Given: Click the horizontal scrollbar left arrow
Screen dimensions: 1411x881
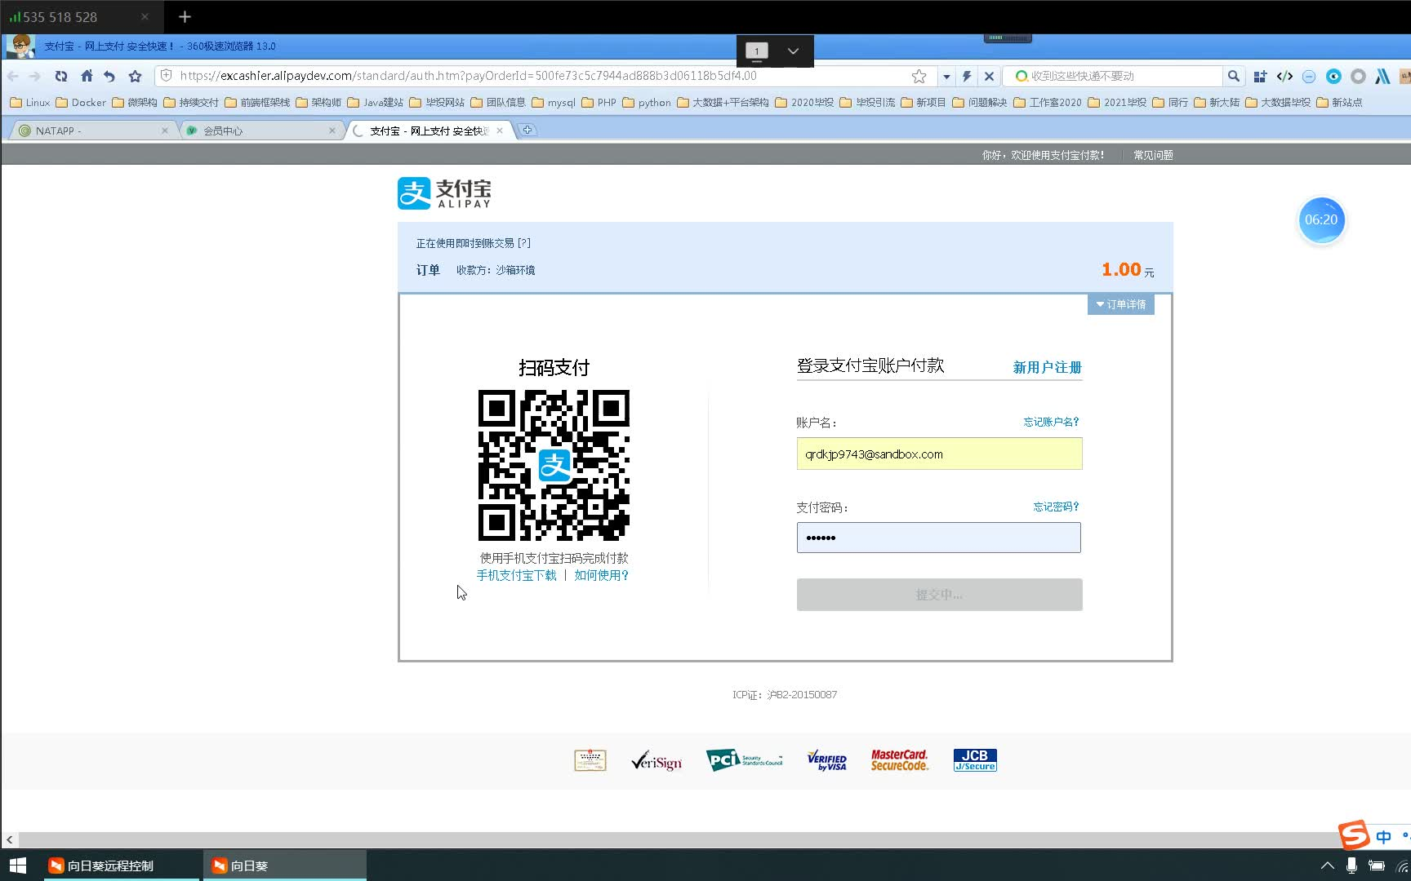Looking at the screenshot, I should pos(9,839).
